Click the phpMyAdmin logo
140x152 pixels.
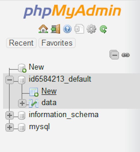tap(72, 12)
